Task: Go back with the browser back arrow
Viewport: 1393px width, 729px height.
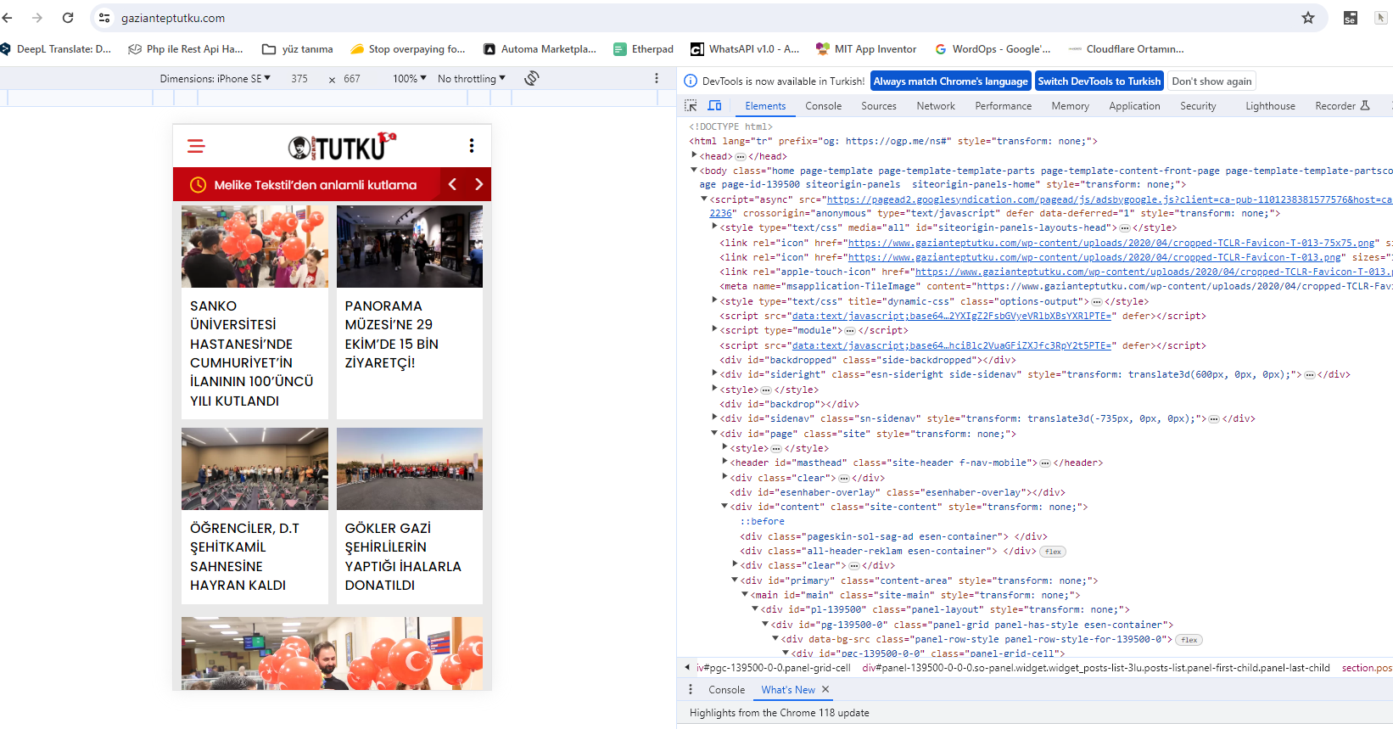Action: (8, 18)
